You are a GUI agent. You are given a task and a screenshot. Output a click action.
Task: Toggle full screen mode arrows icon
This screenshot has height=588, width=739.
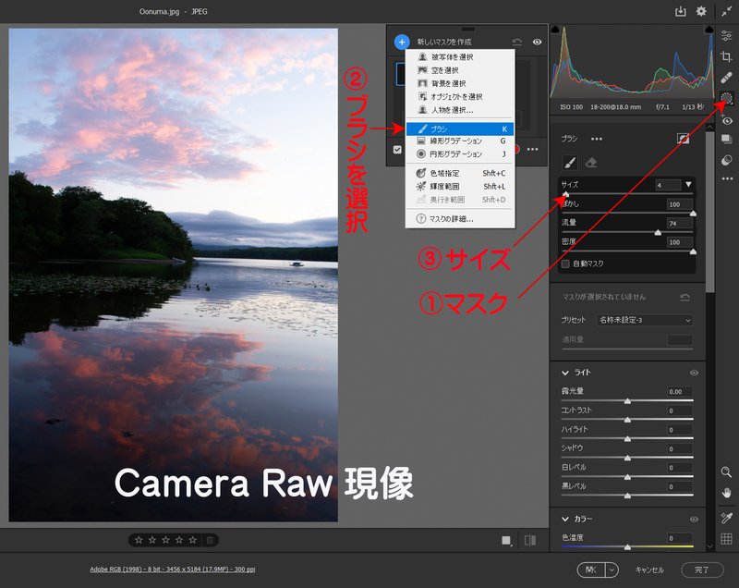click(x=727, y=12)
